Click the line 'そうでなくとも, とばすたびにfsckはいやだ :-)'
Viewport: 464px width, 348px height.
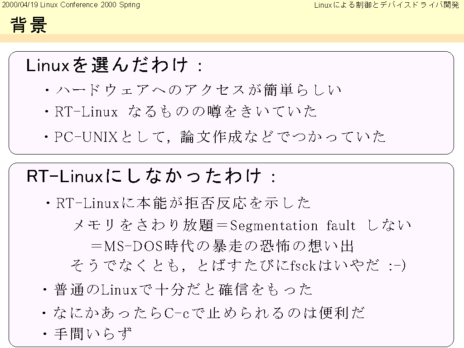[238, 266]
